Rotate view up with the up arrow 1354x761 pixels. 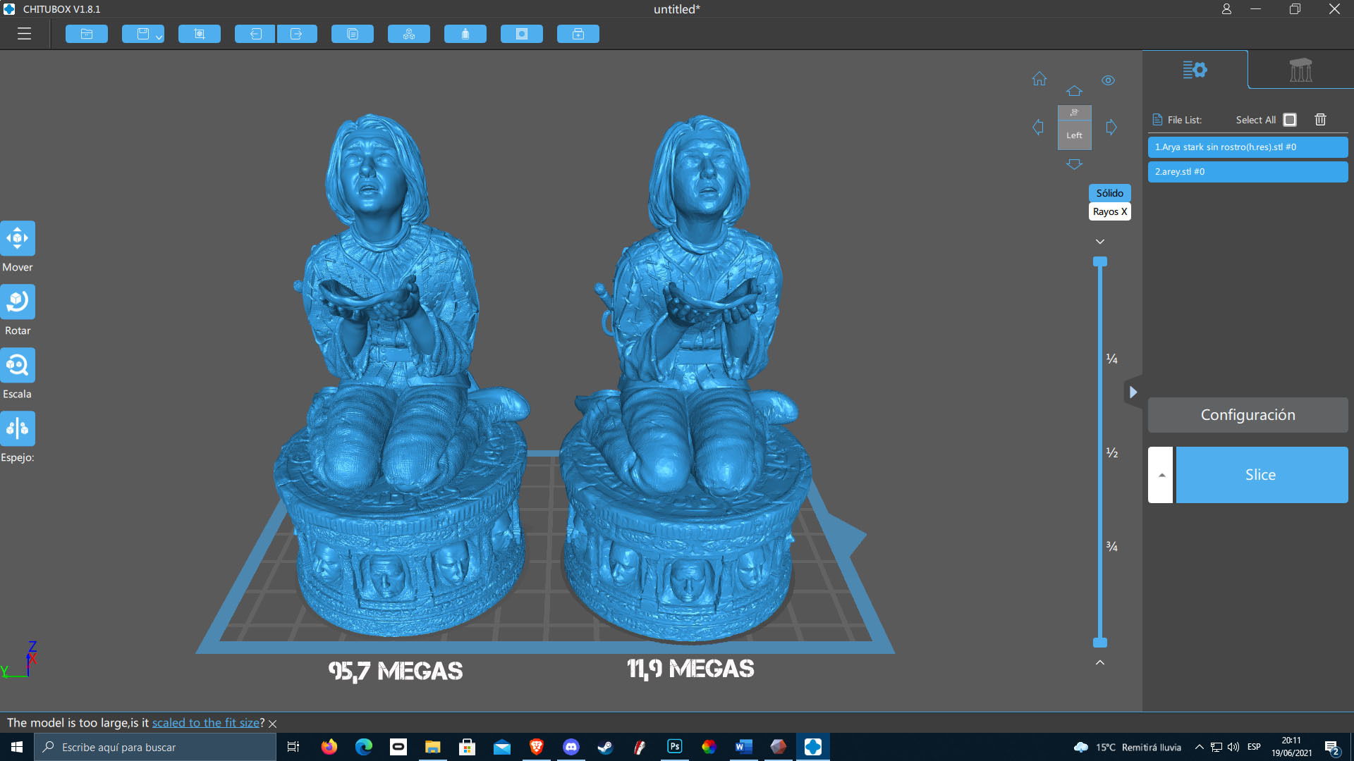[x=1074, y=91]
